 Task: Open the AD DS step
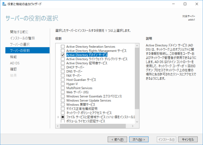[15, 63]
